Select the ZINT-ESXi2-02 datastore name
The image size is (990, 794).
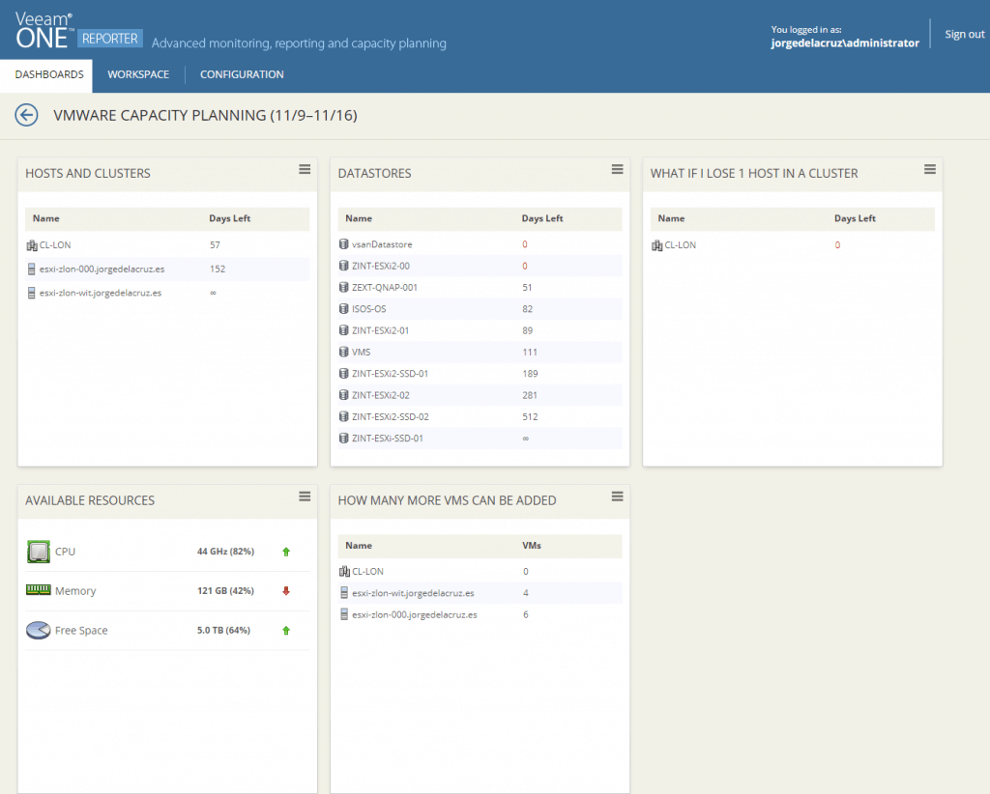(x=381, y=395)
